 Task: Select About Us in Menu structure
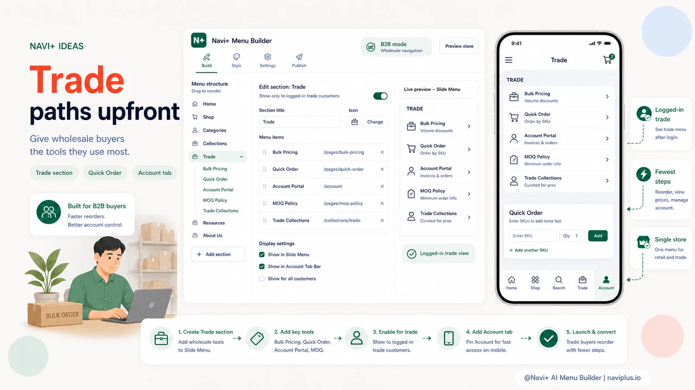coord(207,236)
